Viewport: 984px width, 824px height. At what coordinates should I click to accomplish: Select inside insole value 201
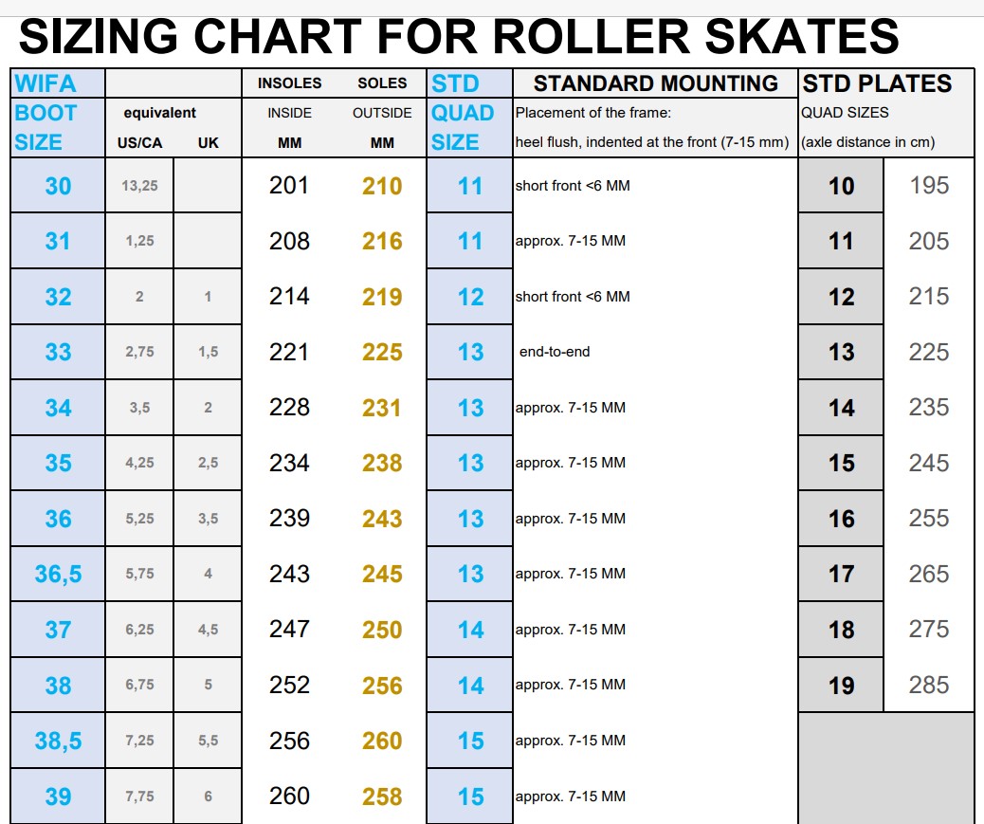point(289,185)
